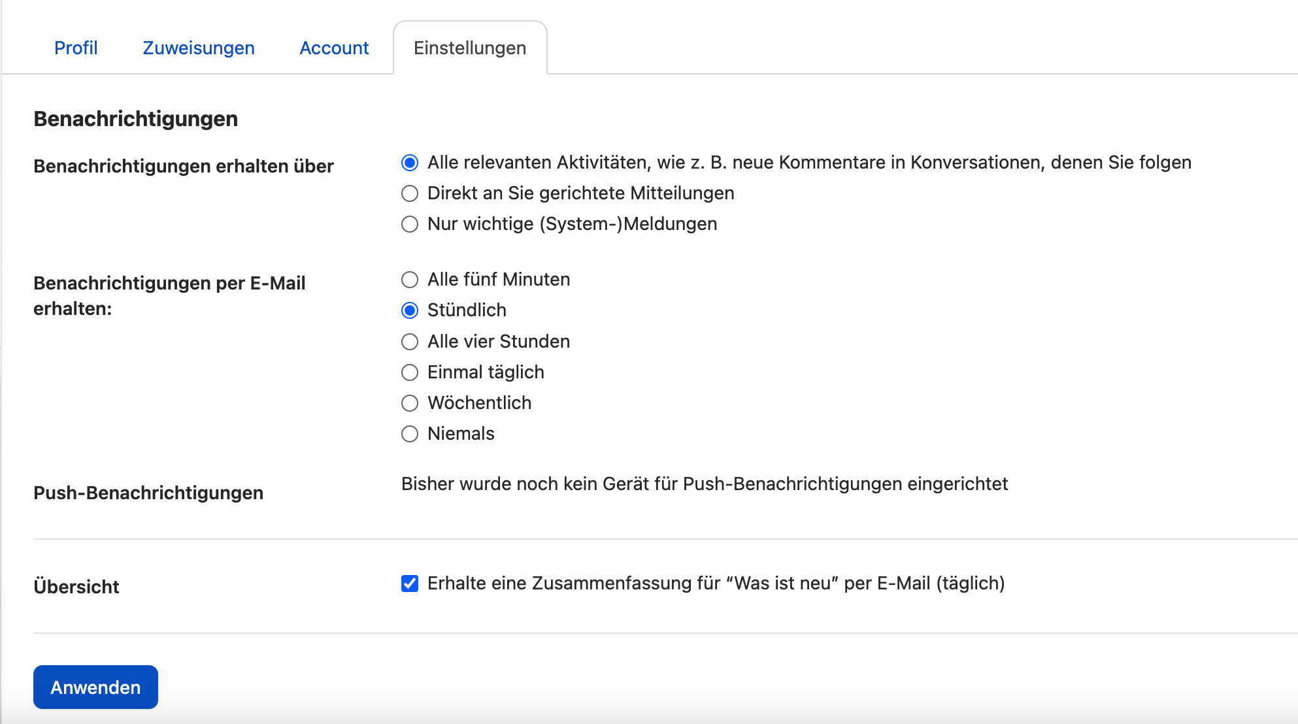This screenshot has height=724, width=1298.
Task: Choose the 'Stündlich' email frequency
Action: click(x=410, y=310)
